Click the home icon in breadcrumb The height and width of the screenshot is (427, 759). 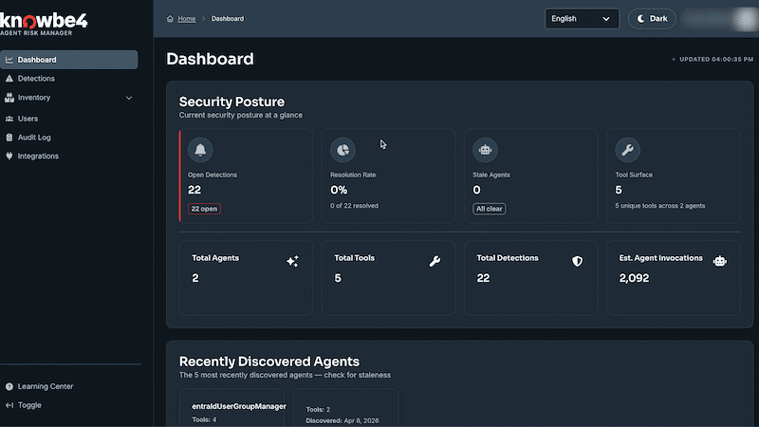(x=170, y=19)
